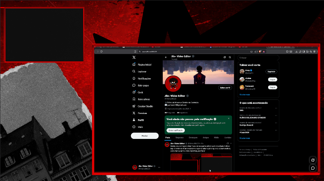Open floating messages button at bottom right

313,168
